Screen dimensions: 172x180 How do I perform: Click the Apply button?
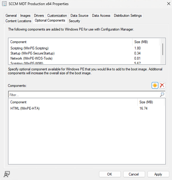tap(158, 174)
